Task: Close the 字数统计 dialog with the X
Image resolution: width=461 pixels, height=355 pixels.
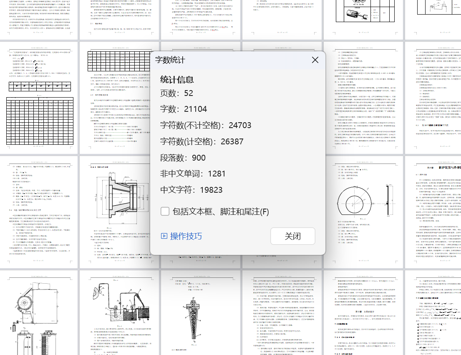Action: [x=315, y=60]
